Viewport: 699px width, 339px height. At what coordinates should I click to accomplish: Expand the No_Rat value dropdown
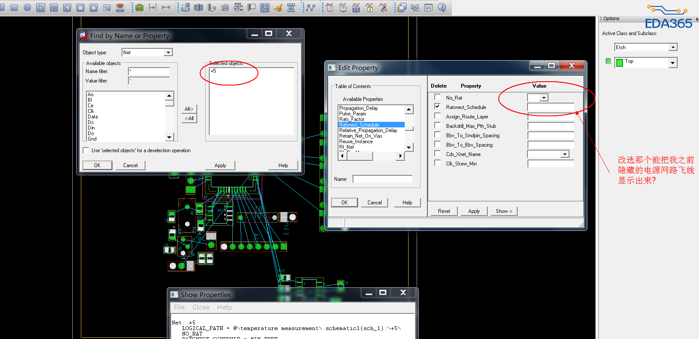(543, 98)
